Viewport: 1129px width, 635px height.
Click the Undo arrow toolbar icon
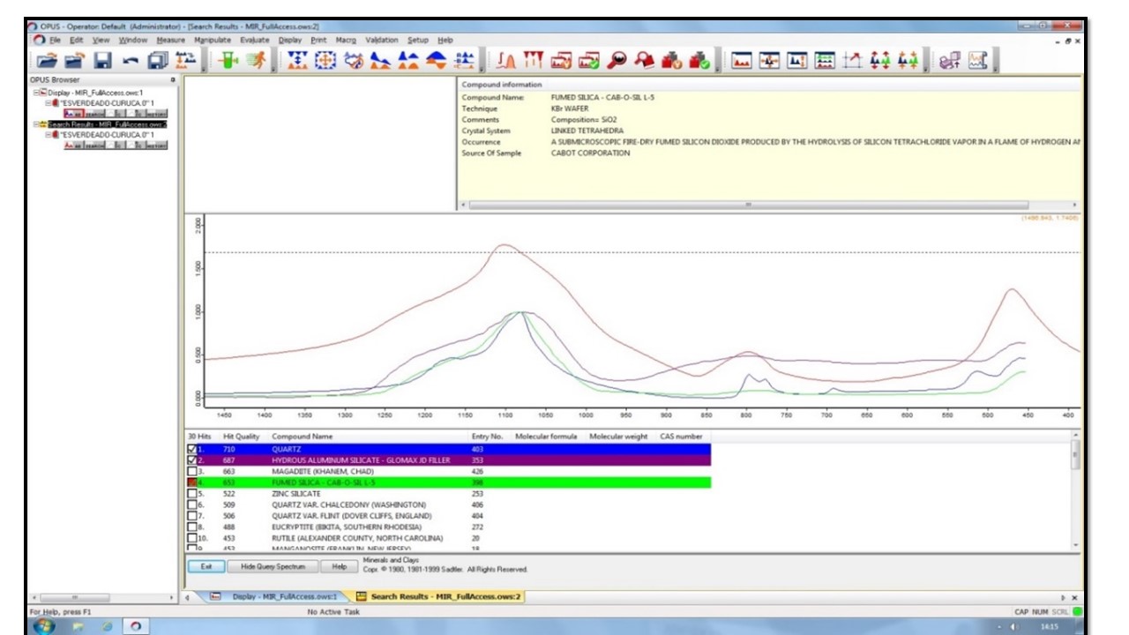(131, 61)
